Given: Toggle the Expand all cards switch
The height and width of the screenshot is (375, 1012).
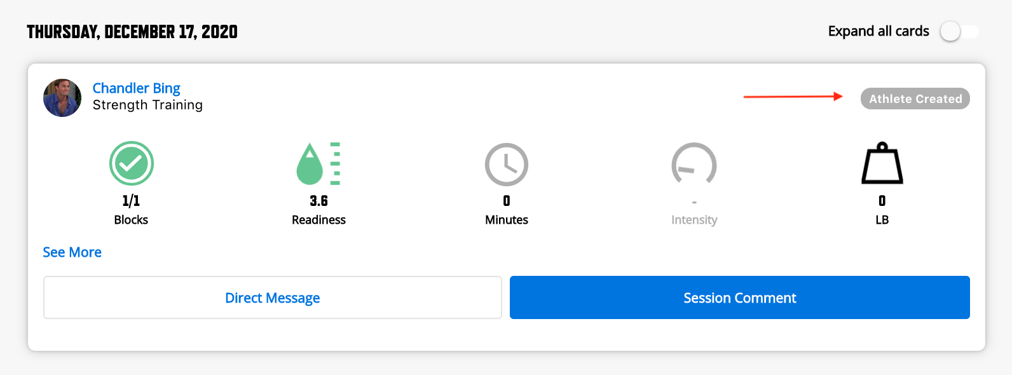Looking at the screenshot, I should (960, 31).
